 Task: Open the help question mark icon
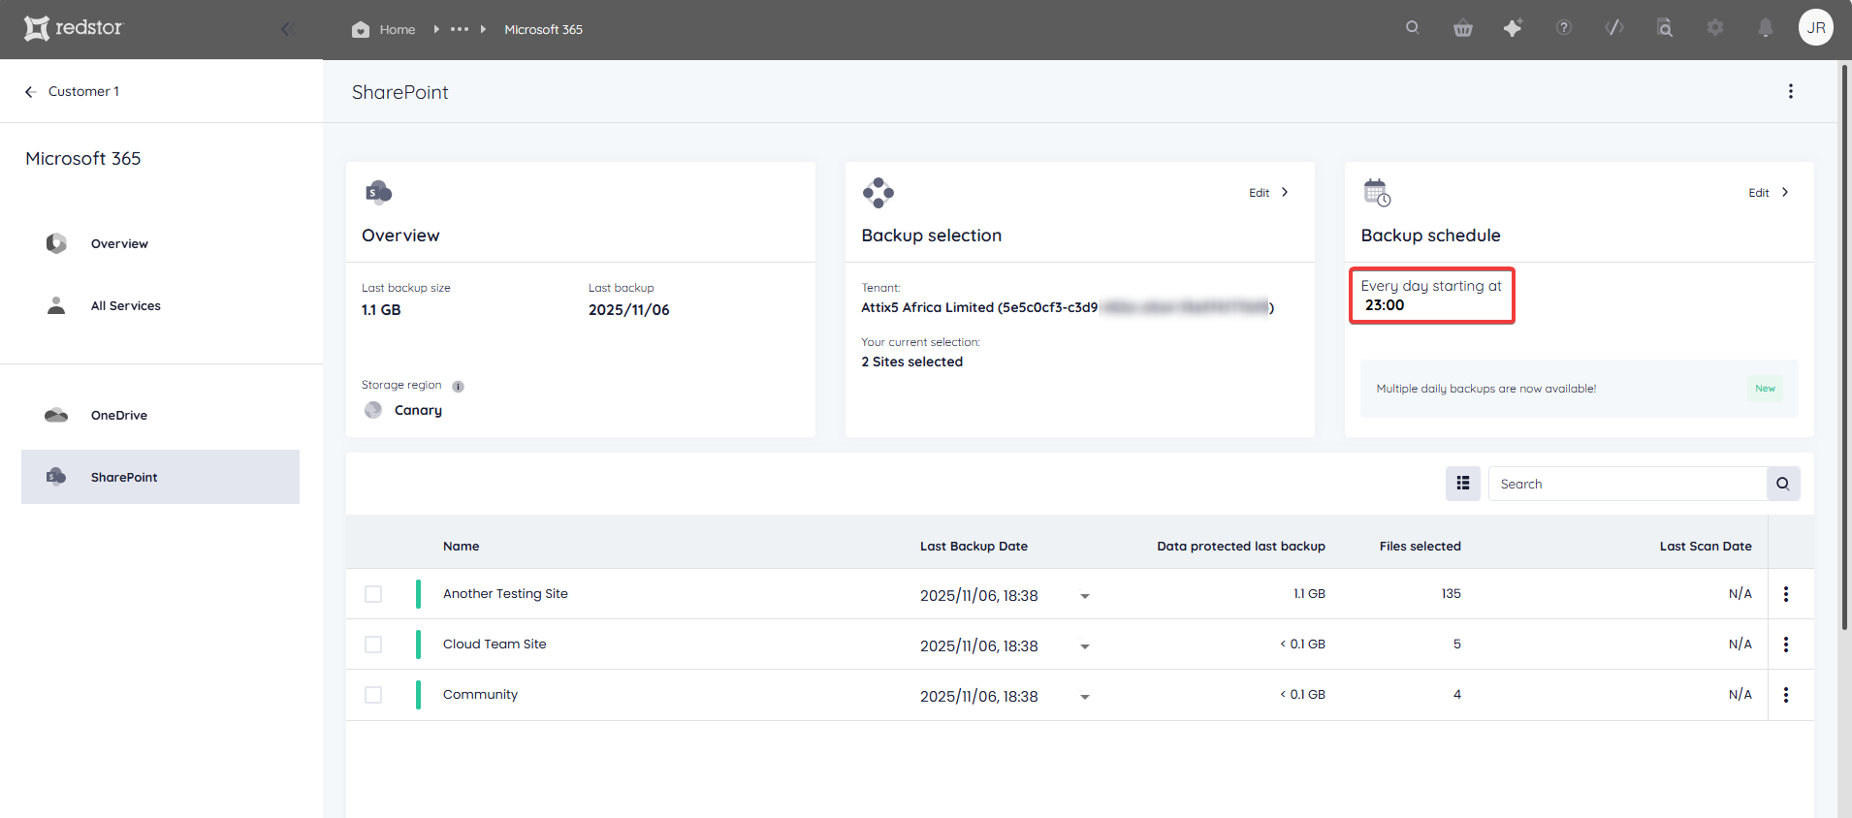pyautogui.click(x=1564, y=28)
